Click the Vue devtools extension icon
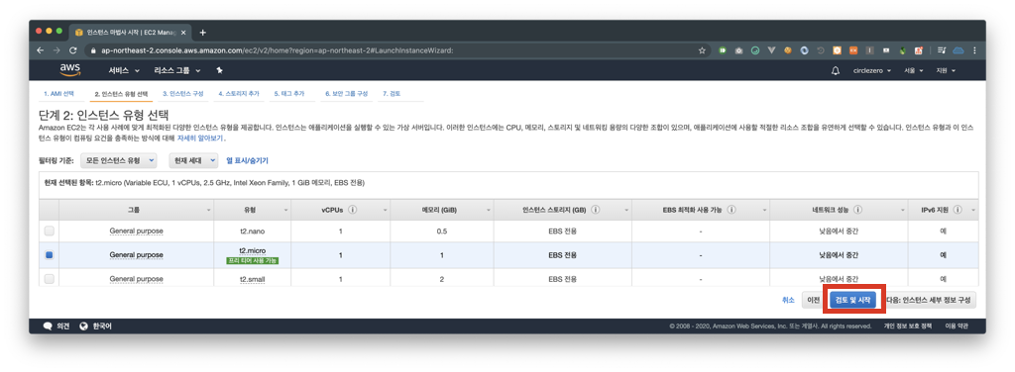 (x=771, y=49)
